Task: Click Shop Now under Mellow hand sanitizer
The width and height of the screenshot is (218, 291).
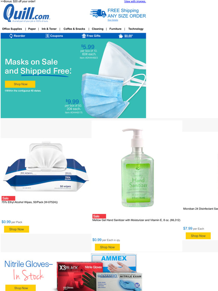Action: [107, 247]
